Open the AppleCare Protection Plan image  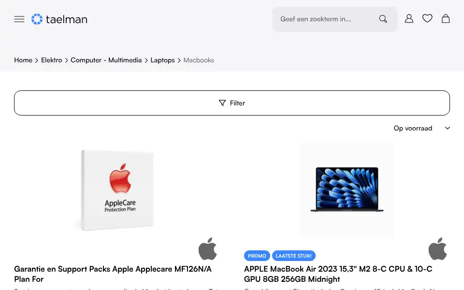click(117, 190)
